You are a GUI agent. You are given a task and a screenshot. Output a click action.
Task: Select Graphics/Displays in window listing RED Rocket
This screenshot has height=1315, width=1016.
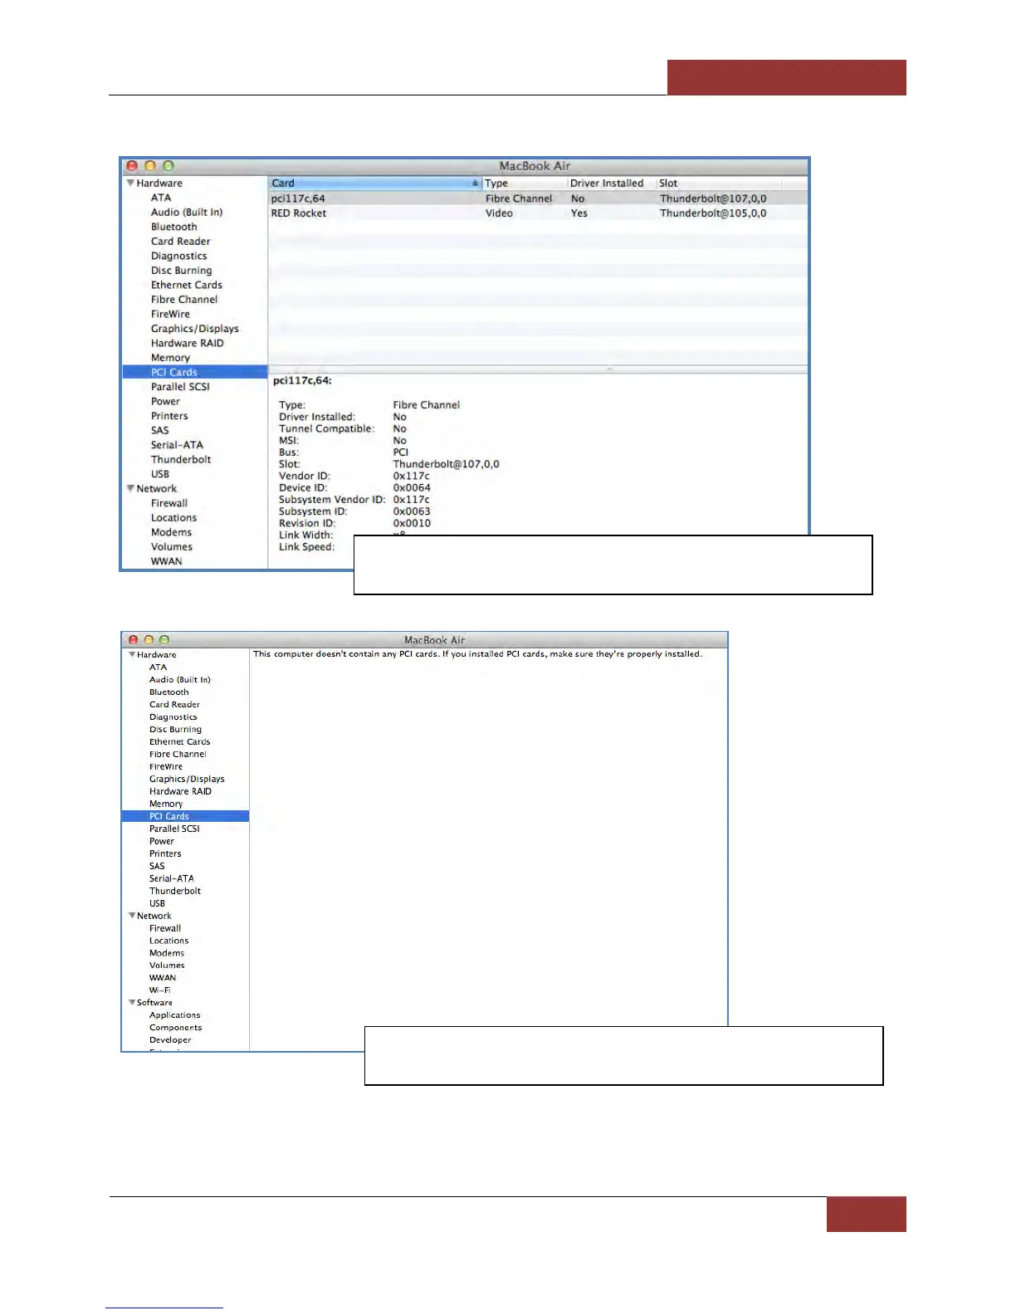coord(195,329)
